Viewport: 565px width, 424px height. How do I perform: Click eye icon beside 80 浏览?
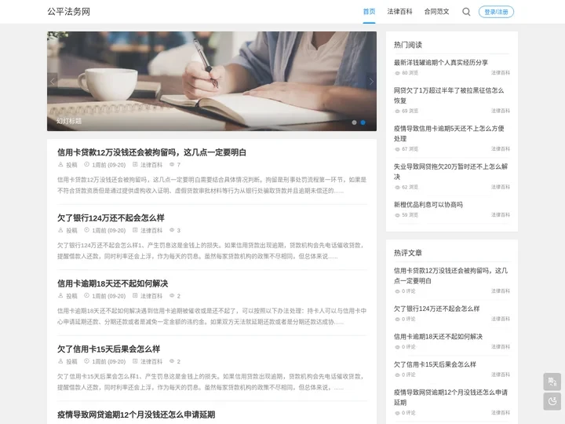click(x=397, y=73)
